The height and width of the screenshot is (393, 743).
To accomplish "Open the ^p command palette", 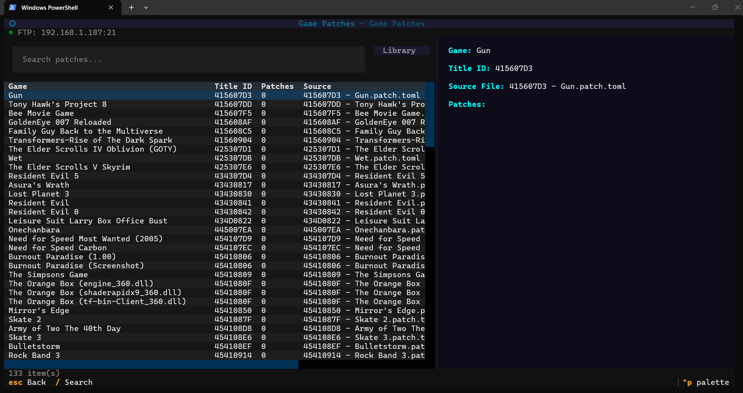I will click(x=706, y=382).
